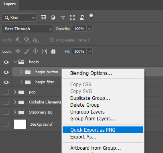Filter for shape layers icon

72,17
